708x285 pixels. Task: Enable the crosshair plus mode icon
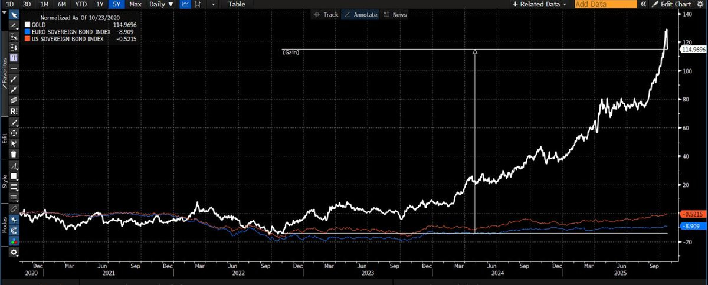click(x=14, y=220)
